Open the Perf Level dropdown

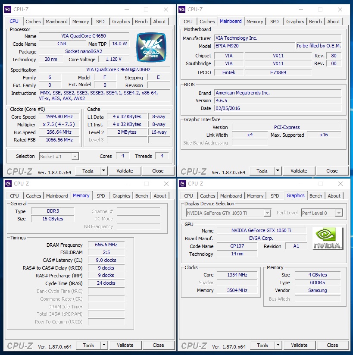coord(339,213)
